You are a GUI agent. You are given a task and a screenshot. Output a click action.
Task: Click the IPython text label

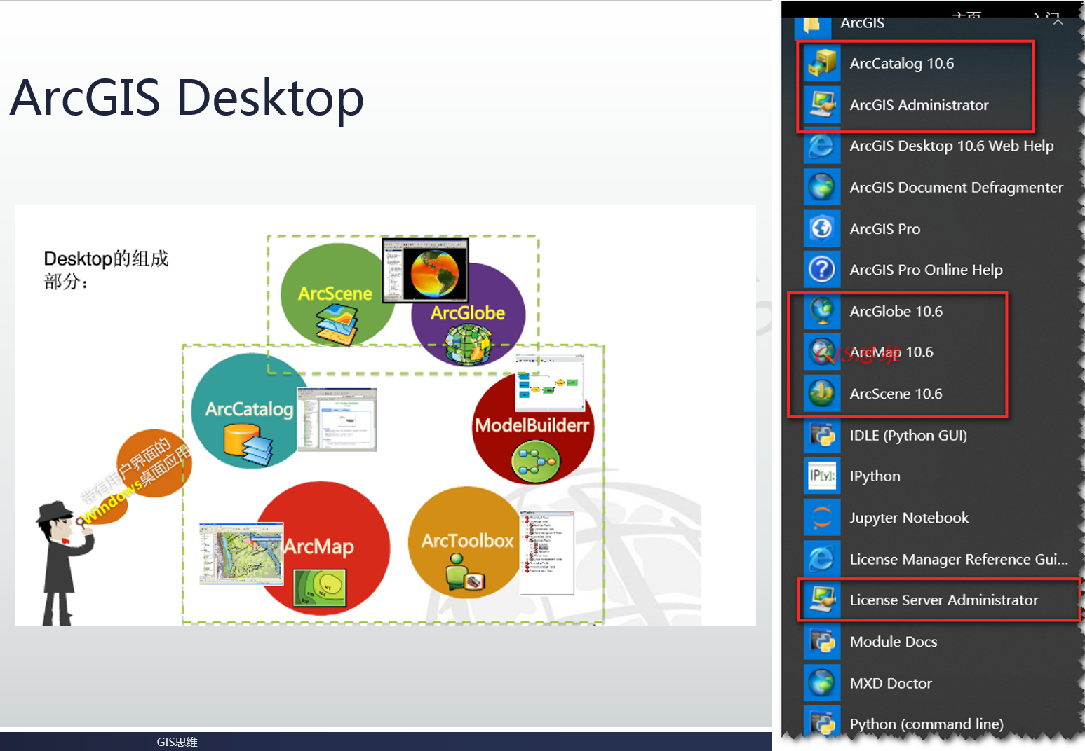point(875,476)
